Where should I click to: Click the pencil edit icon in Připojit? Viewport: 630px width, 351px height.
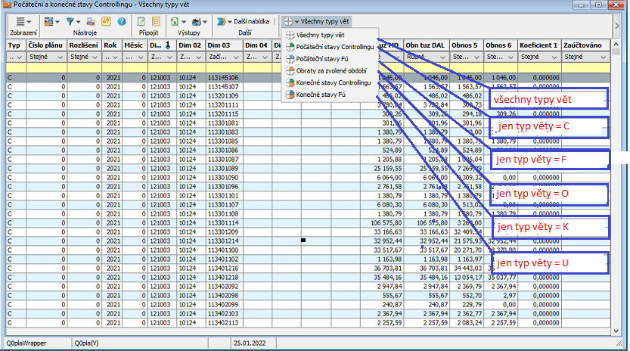coord(141,22)
